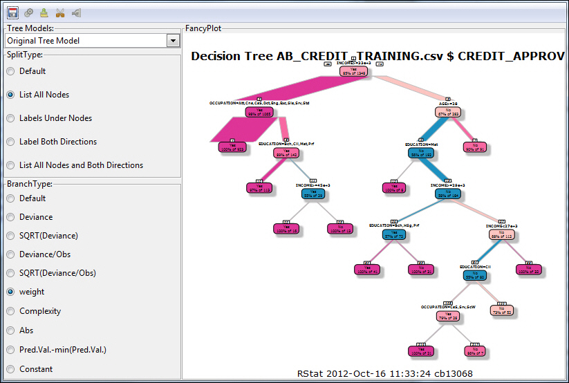Click root node Yes 85% of 1348
569x383 pixels.
pos(353,71)
